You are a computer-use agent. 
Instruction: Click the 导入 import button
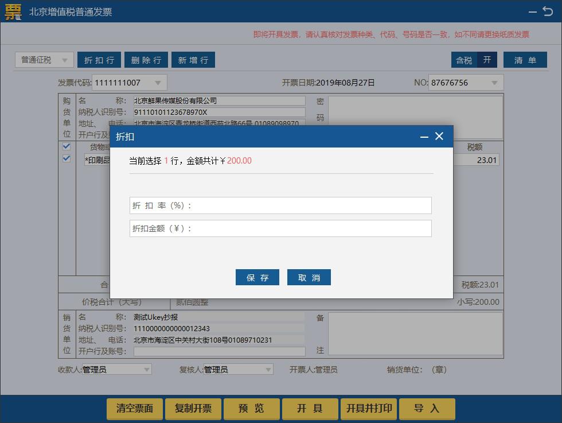[427, 409]
